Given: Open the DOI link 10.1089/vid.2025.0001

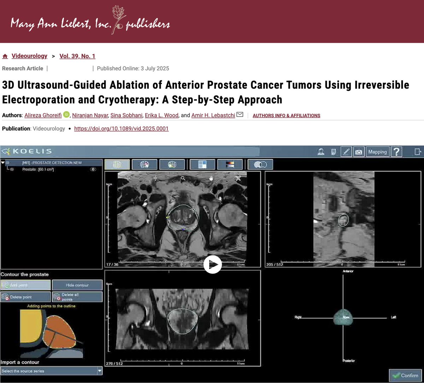Looking at the screenshot, I should click(121, 128).
